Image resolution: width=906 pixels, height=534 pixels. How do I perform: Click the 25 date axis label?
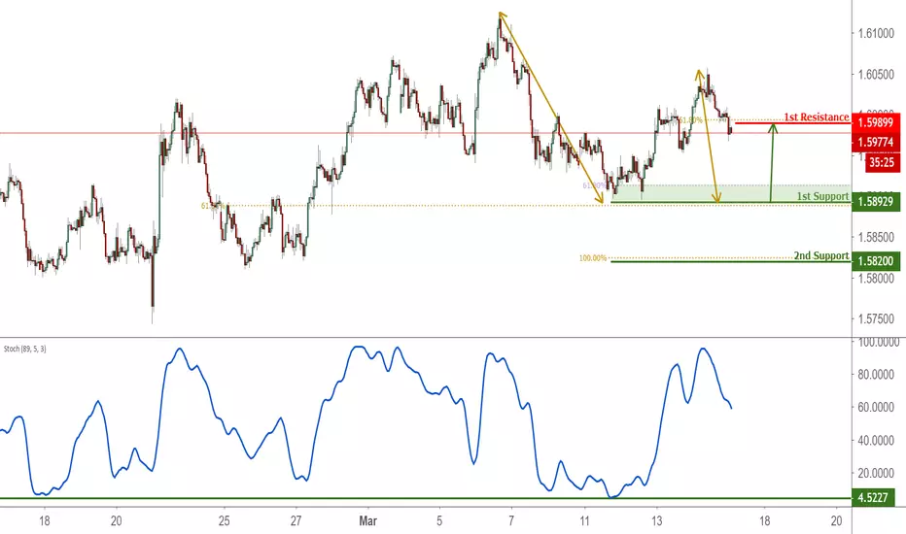tap(225, 520)
